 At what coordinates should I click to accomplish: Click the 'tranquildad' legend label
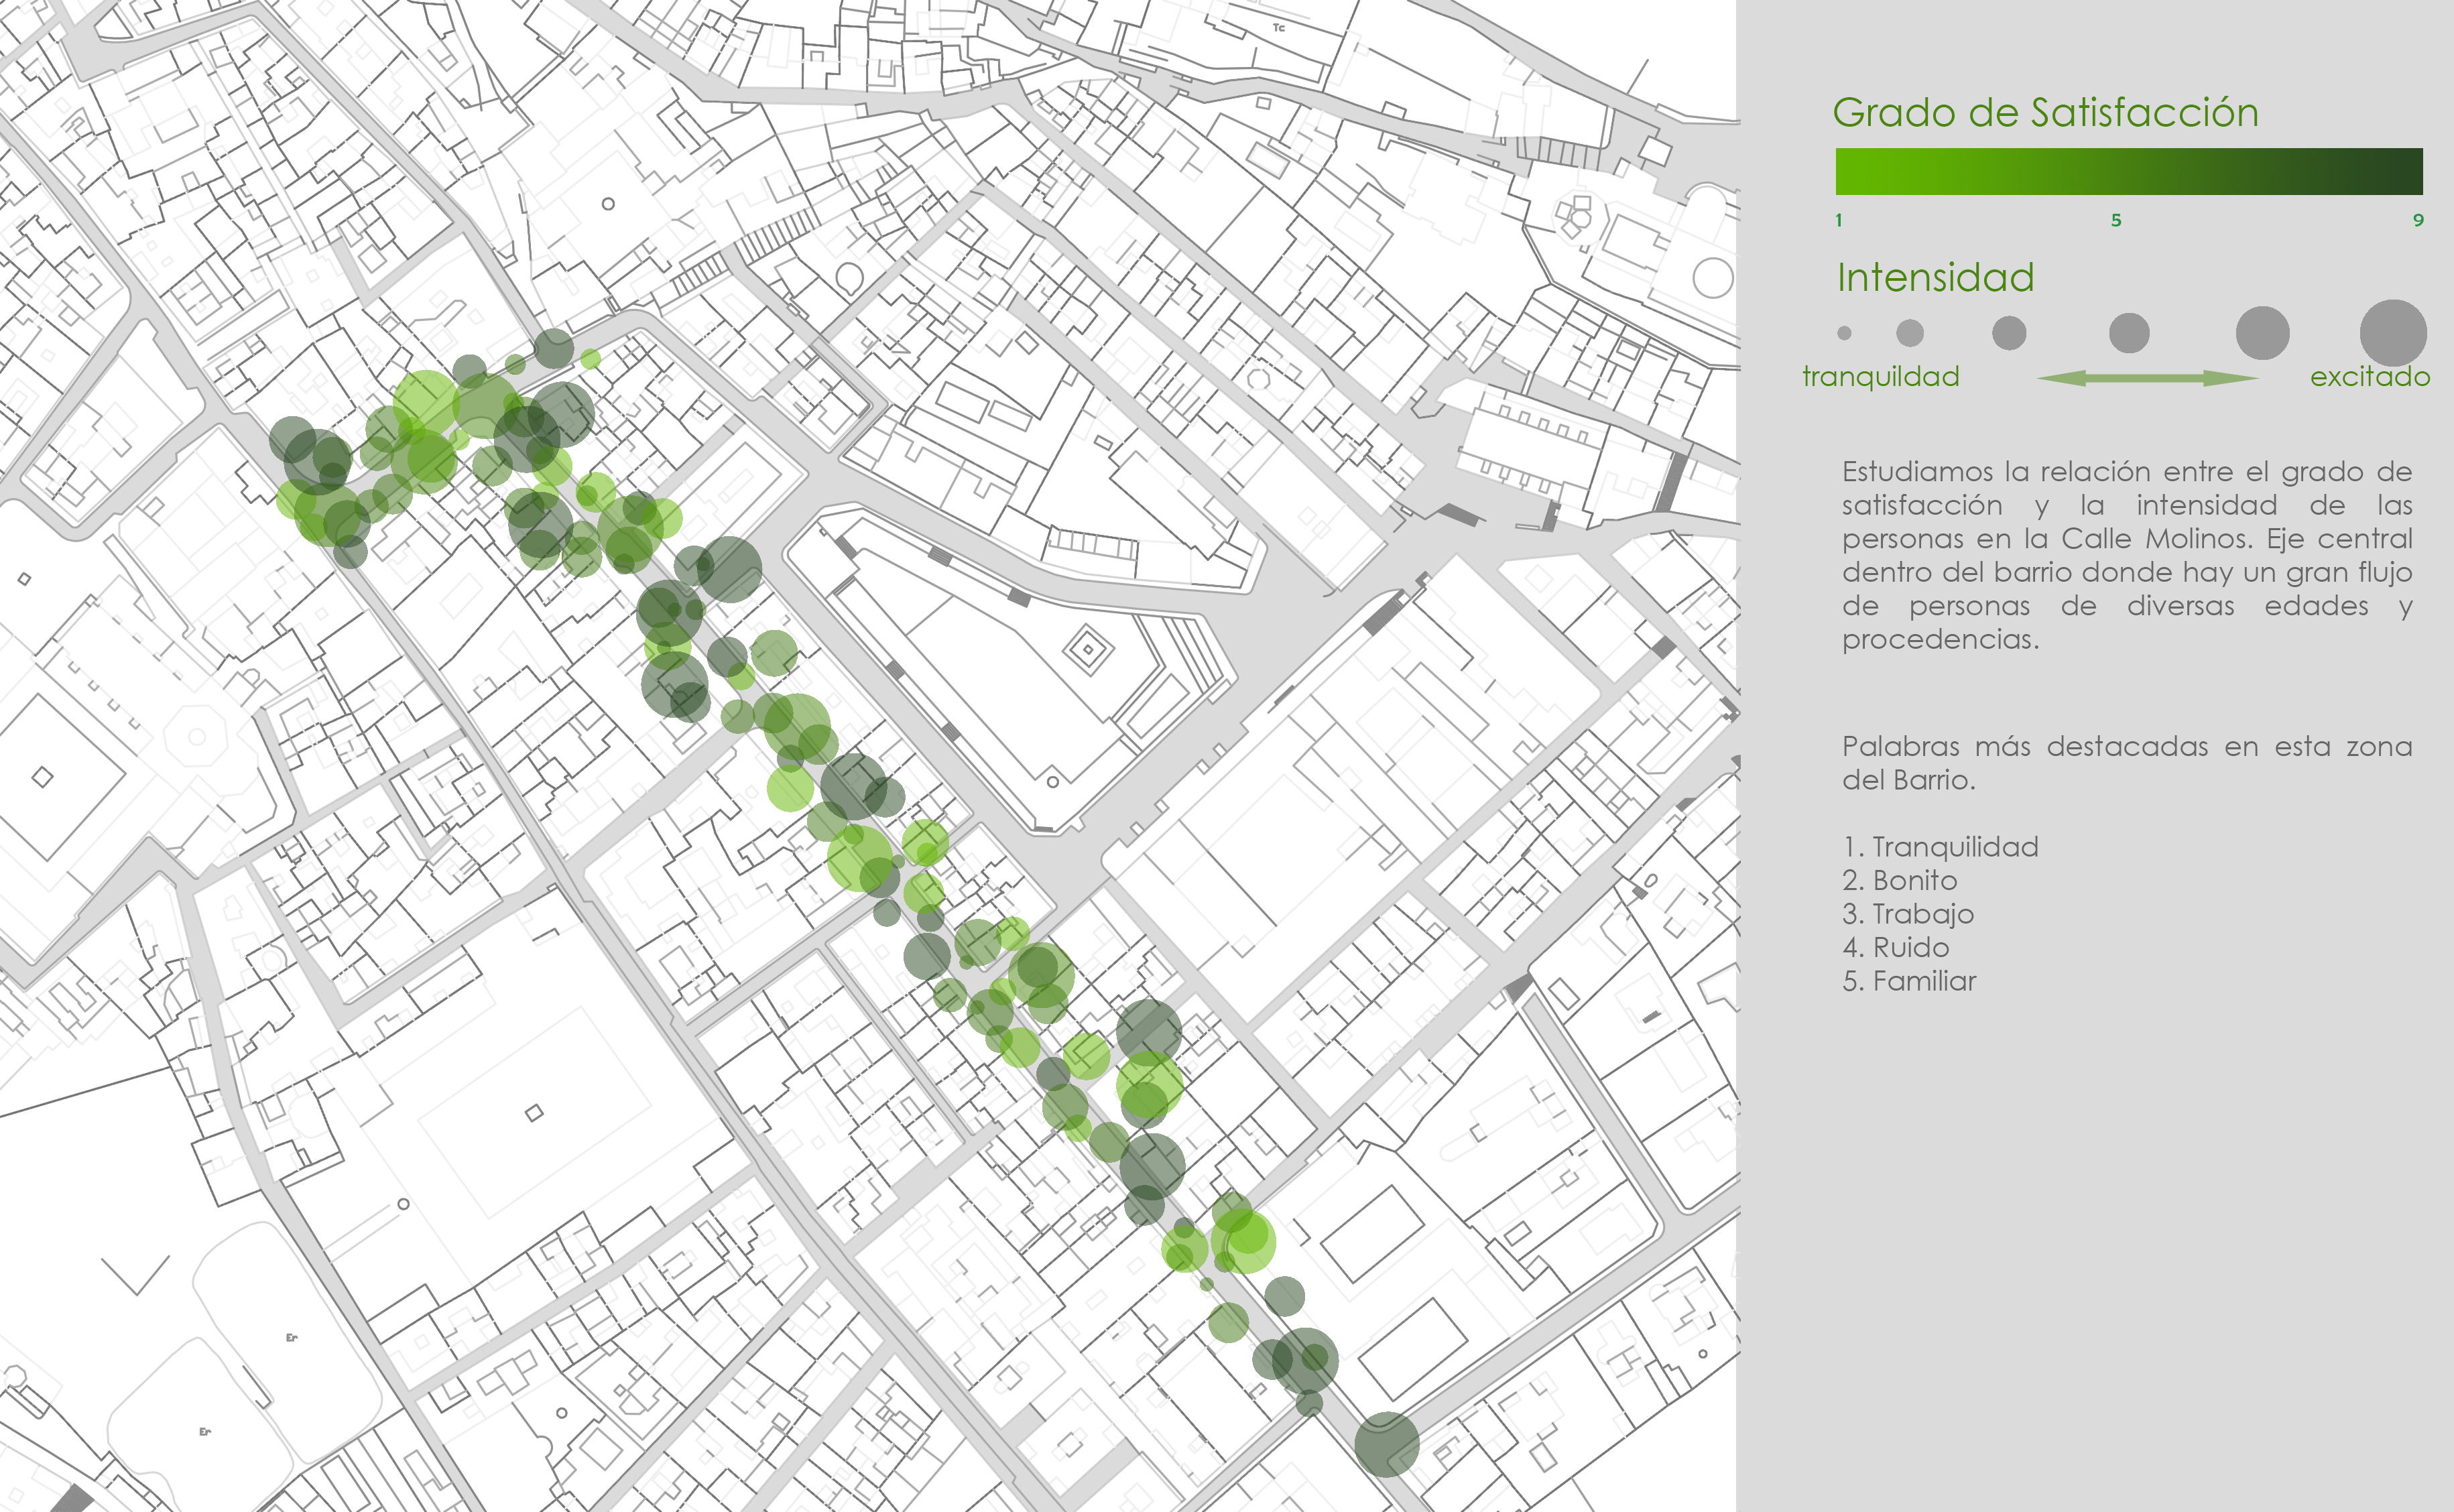1880,377
